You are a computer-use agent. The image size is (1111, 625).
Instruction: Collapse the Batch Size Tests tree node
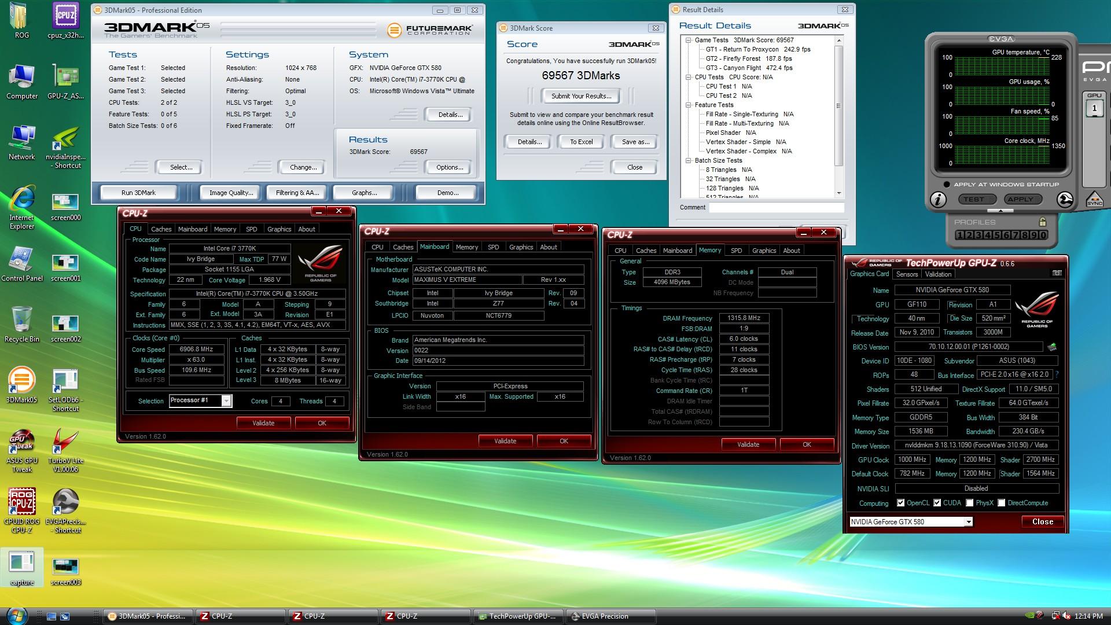689,160
